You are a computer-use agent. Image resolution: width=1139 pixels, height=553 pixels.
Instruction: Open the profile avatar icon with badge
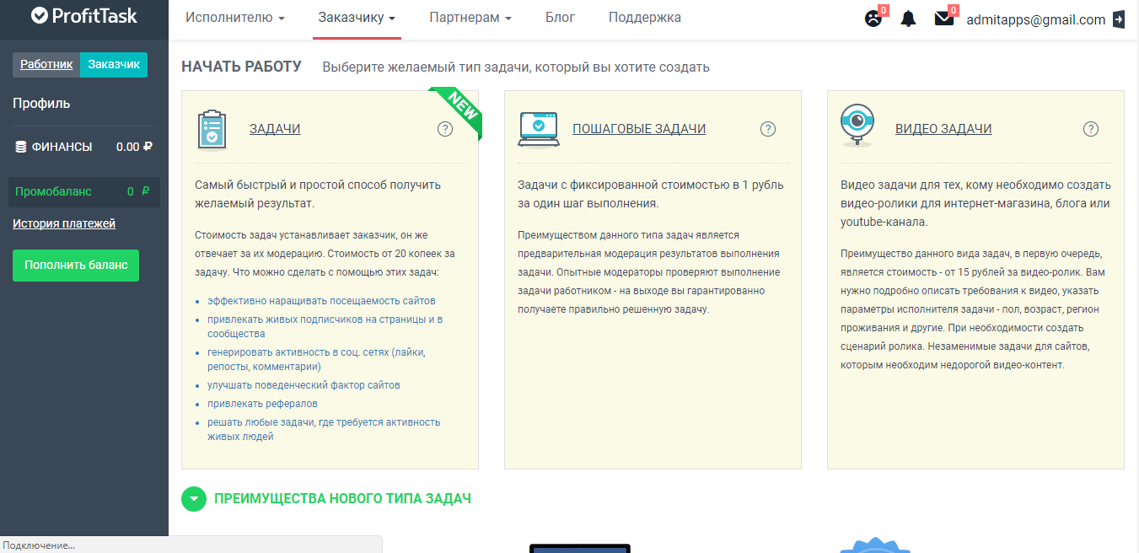(x=871, y=18)
